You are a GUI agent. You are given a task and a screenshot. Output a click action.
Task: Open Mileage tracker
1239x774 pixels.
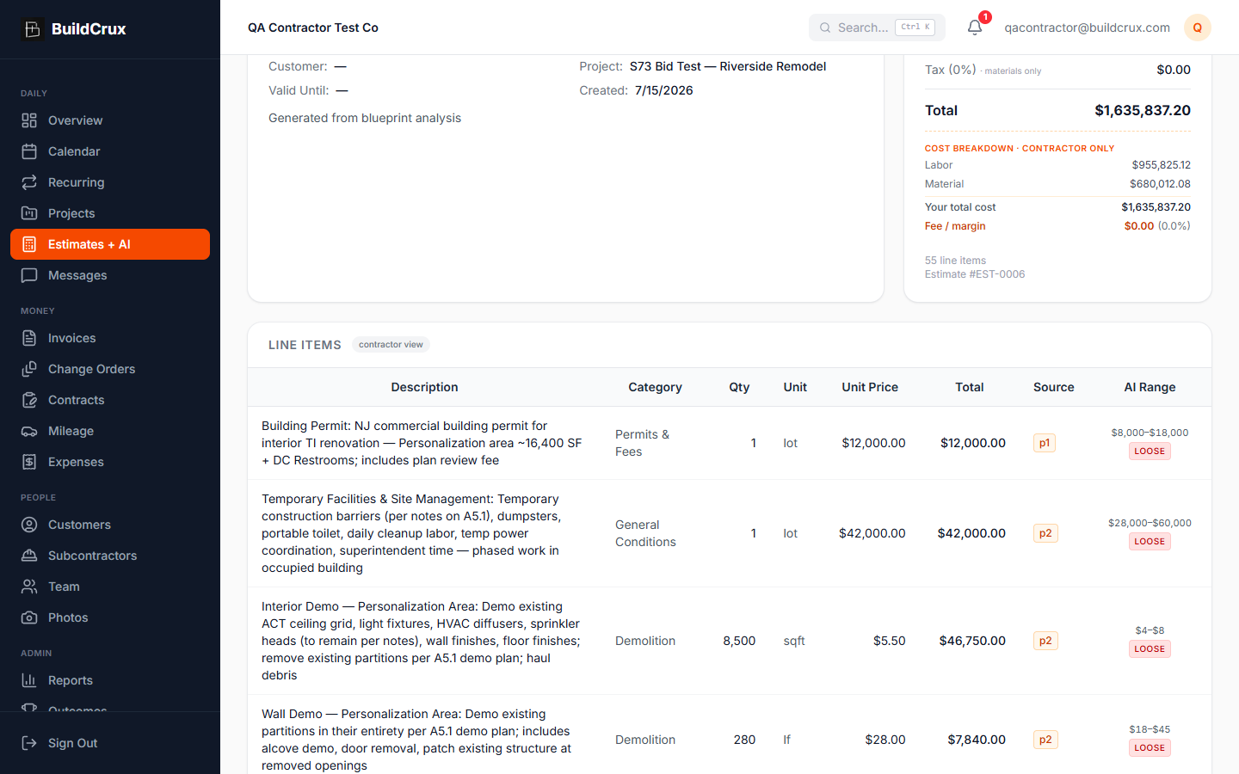[110, 431]
